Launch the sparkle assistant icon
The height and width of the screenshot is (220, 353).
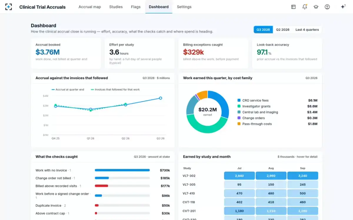(343, 7)
